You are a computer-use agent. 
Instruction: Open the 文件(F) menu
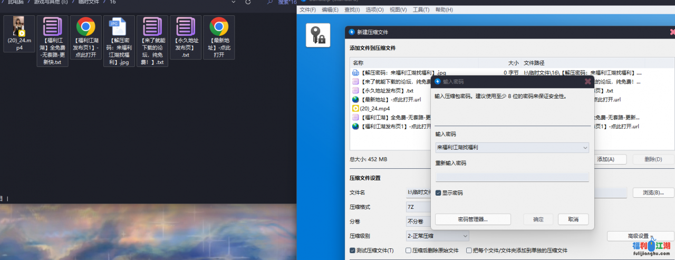coord(308,9)
